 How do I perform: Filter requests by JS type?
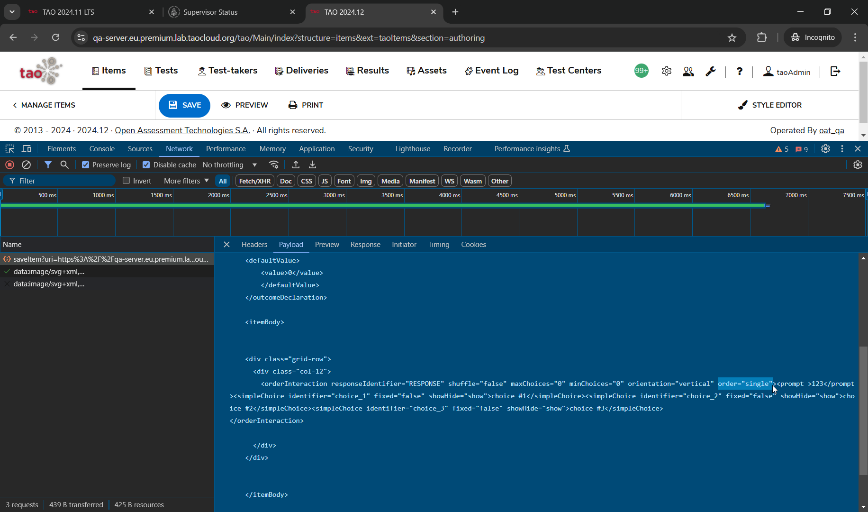[x=325, y=181]
